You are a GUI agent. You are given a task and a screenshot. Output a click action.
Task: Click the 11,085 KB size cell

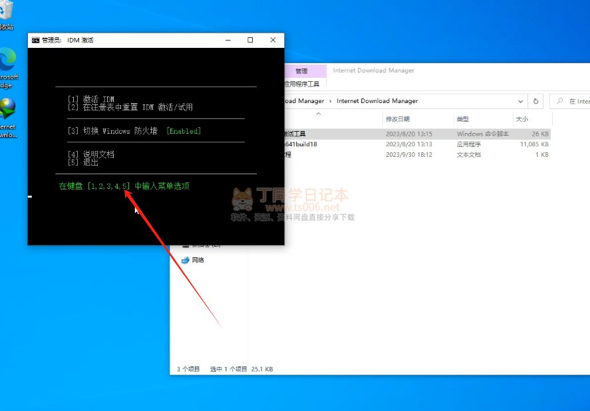click(x=534, y=144)
